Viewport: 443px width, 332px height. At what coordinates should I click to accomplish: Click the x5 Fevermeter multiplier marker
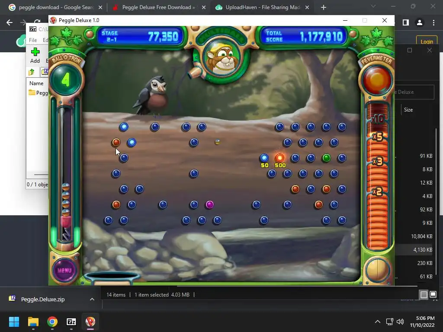tap(377, 137)
